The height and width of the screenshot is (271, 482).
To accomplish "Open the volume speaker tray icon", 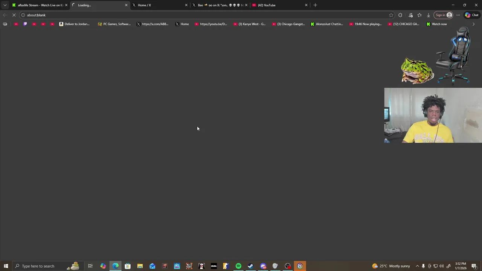I will point(442,266).
